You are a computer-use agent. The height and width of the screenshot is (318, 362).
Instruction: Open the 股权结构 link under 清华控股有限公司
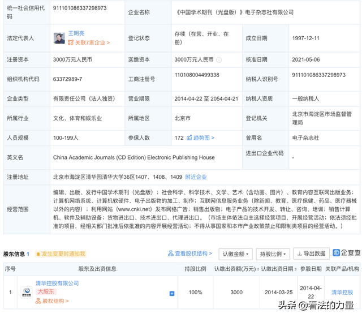tap(52, 301)
